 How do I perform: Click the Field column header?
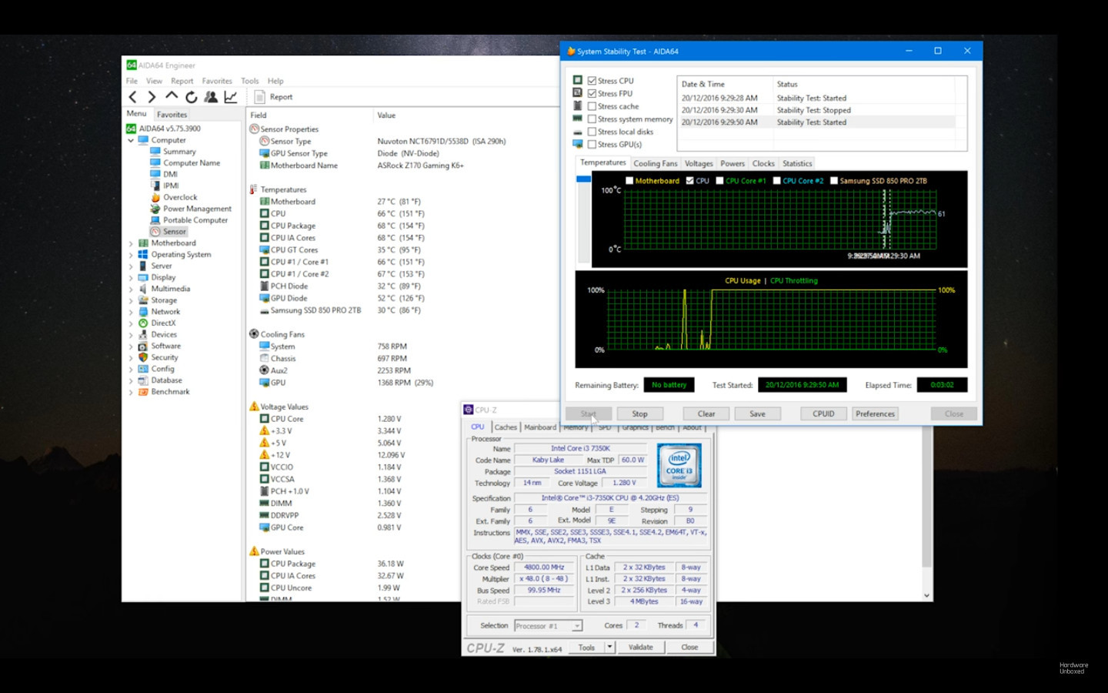point(259,115)
